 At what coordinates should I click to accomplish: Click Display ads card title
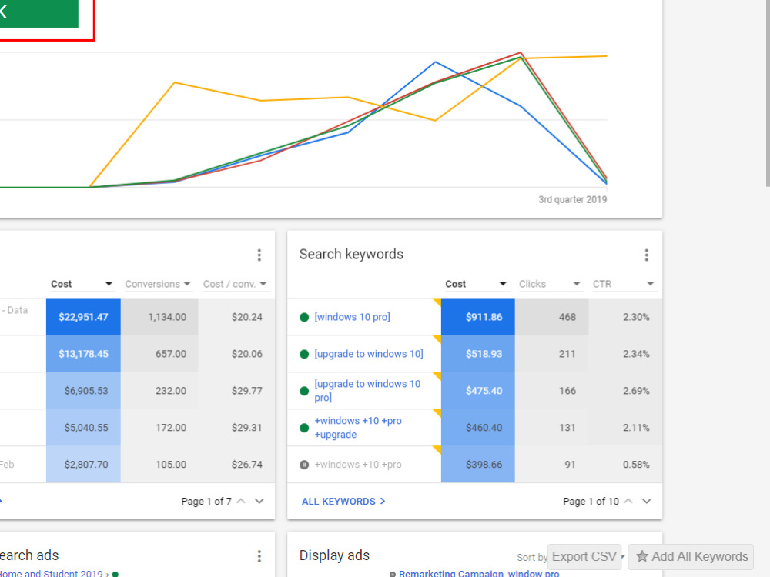334,555
